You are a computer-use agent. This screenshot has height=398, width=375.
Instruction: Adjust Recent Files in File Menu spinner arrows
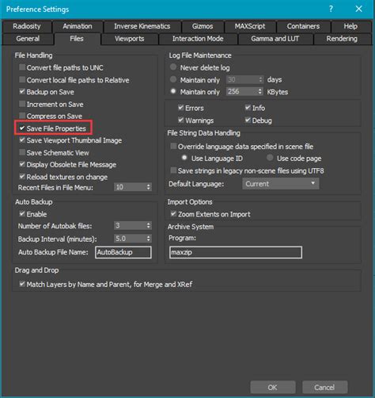coord(149,187)
